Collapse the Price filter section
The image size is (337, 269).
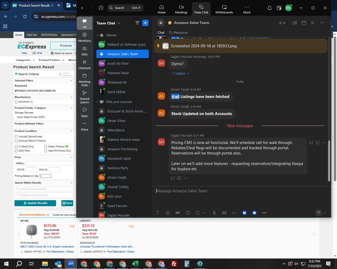point(71,157)
